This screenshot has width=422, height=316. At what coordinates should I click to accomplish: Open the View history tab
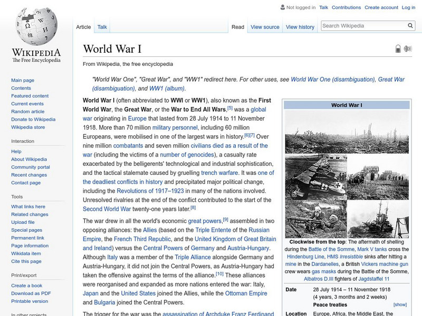pyautogui.click(x=300, y=27)
